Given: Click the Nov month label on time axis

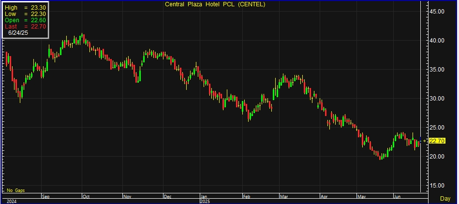Looking at the screenshot, I should tap(126, 196).
